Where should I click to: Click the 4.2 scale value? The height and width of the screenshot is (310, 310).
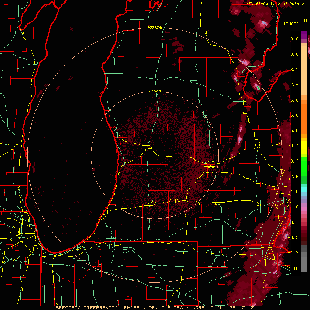pyautogui.click(x=294, y=146)
